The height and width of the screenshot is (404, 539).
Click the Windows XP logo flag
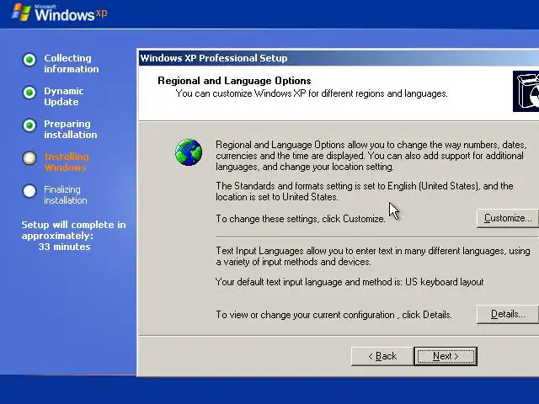20,13
